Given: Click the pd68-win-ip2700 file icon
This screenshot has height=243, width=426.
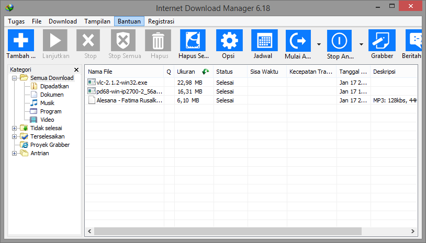Looking at the screenshot, I should [92, 91].
